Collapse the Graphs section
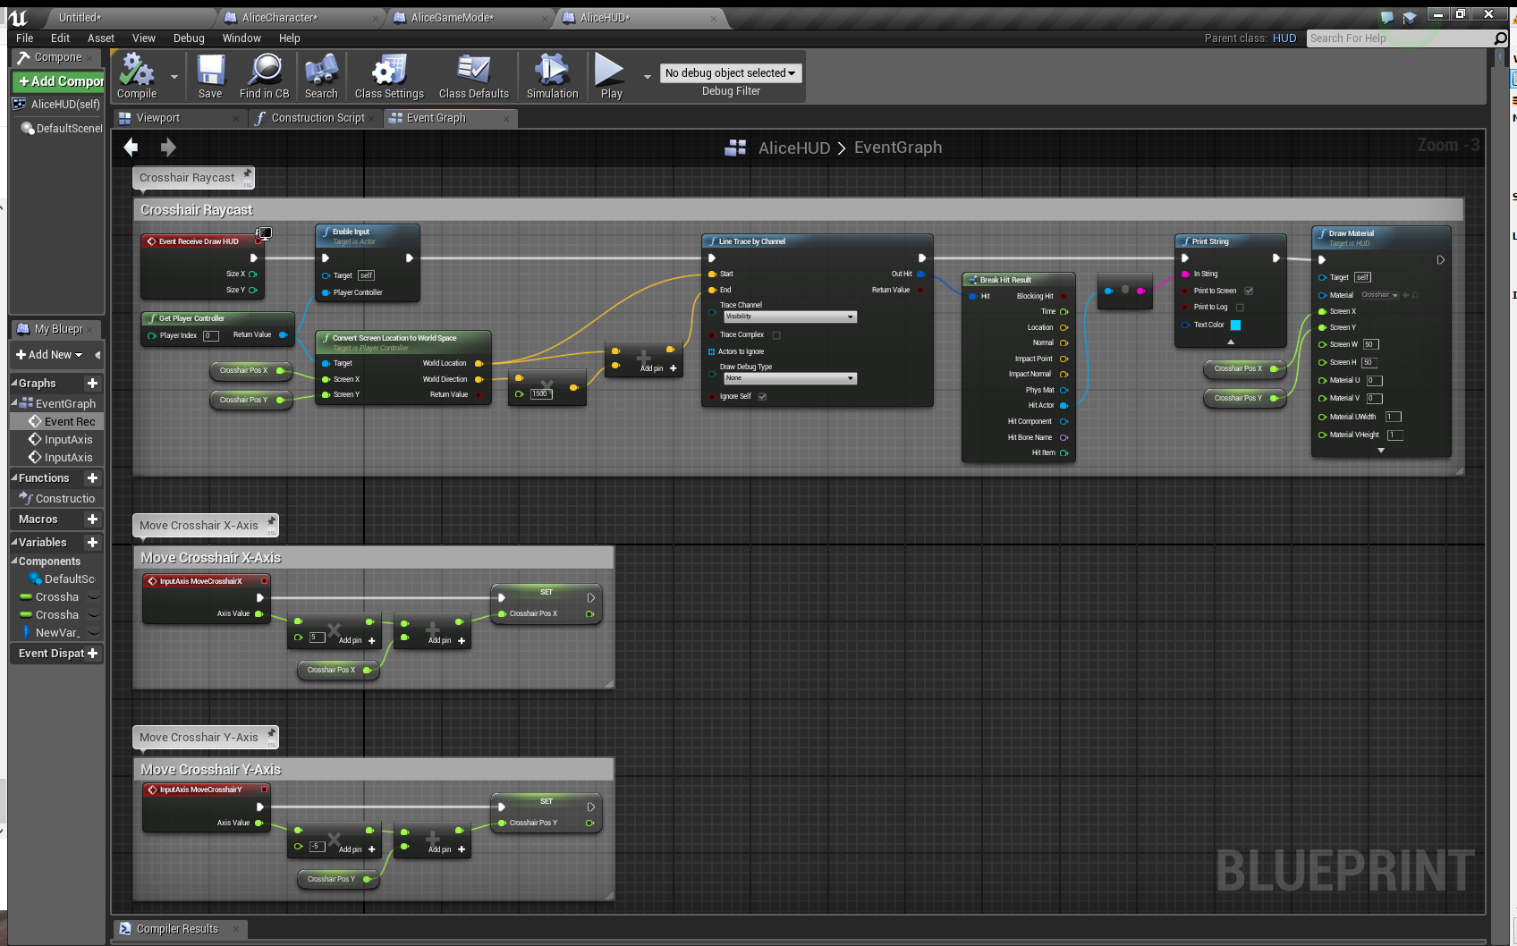Image resolution: width=1517 pixels, height=946 pixels. [14, 383]
